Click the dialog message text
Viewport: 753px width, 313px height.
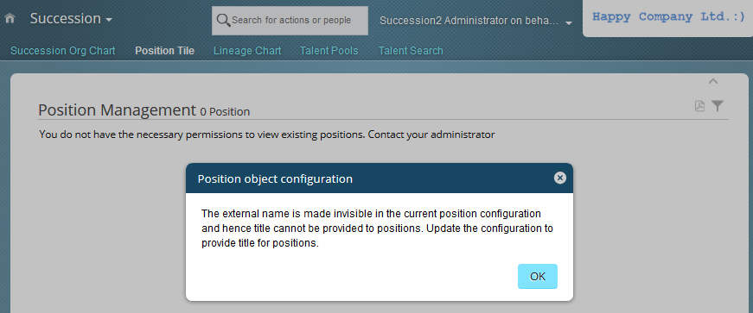point(378,228)
